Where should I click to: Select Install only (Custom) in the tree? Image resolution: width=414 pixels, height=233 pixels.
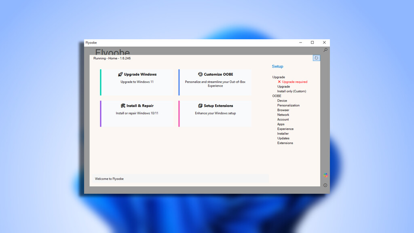pos(291,91)
